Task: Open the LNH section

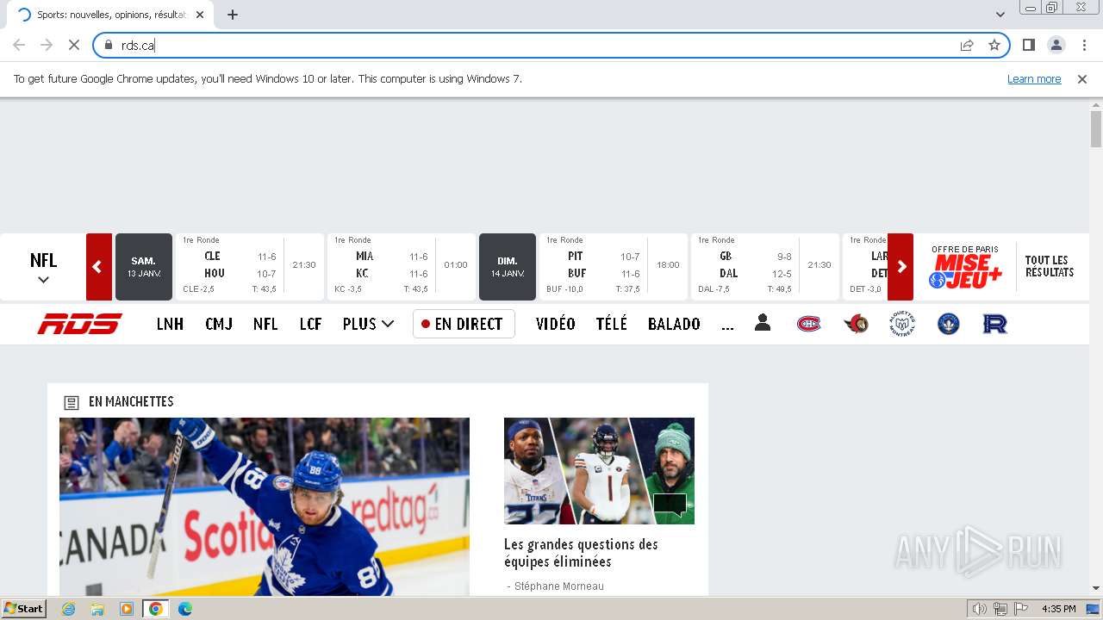Action: (x=170, y=324)
